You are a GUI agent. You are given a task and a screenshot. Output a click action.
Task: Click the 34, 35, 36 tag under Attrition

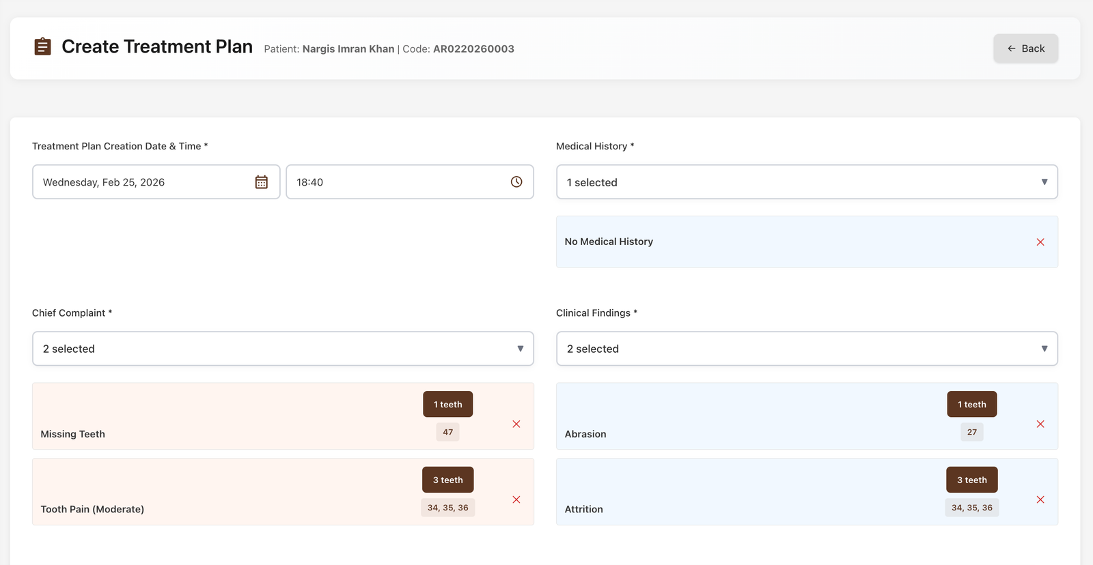[x=972, y=508]
